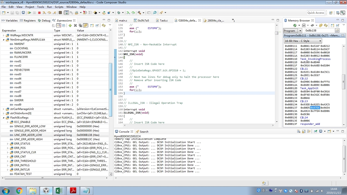This screenshot has width=347, height=195.
Task: Open the 16-Bit Hex - C Style dropdown
Action: click(303, 41)
